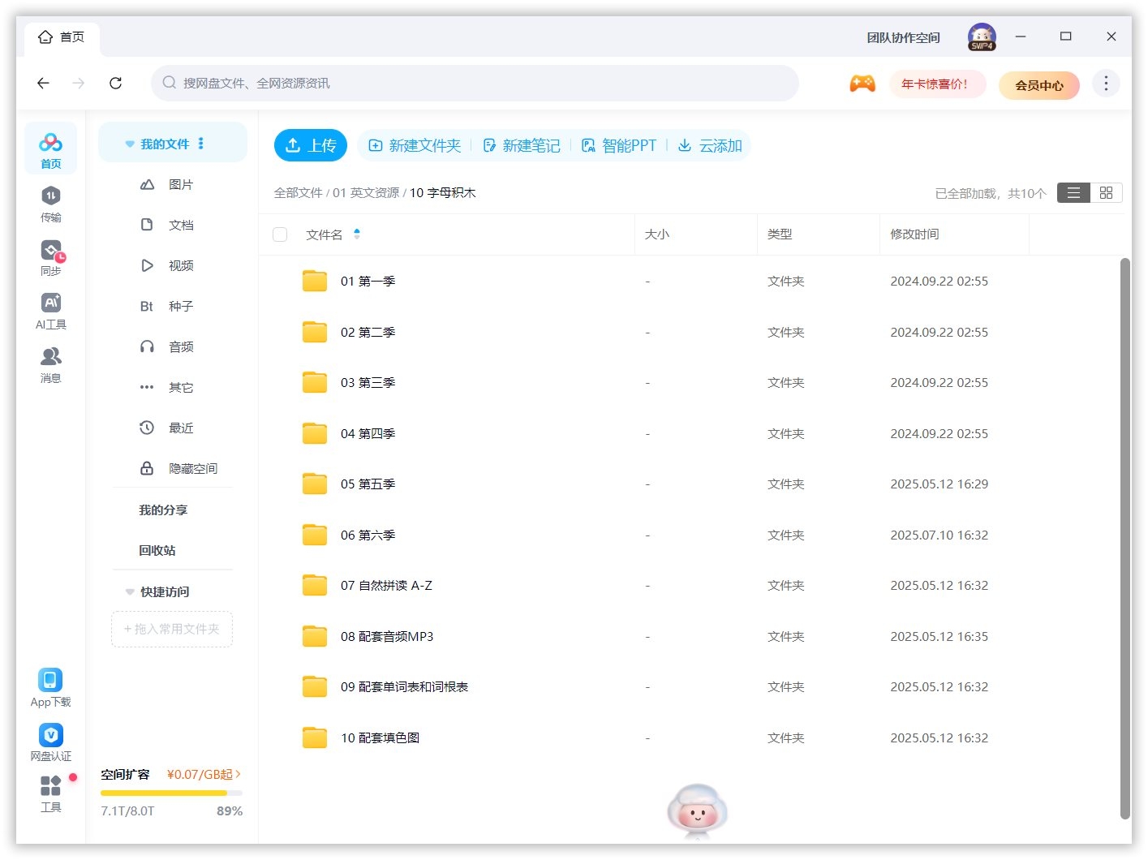Toggle the list view display mode

(x=1073, y=192)
